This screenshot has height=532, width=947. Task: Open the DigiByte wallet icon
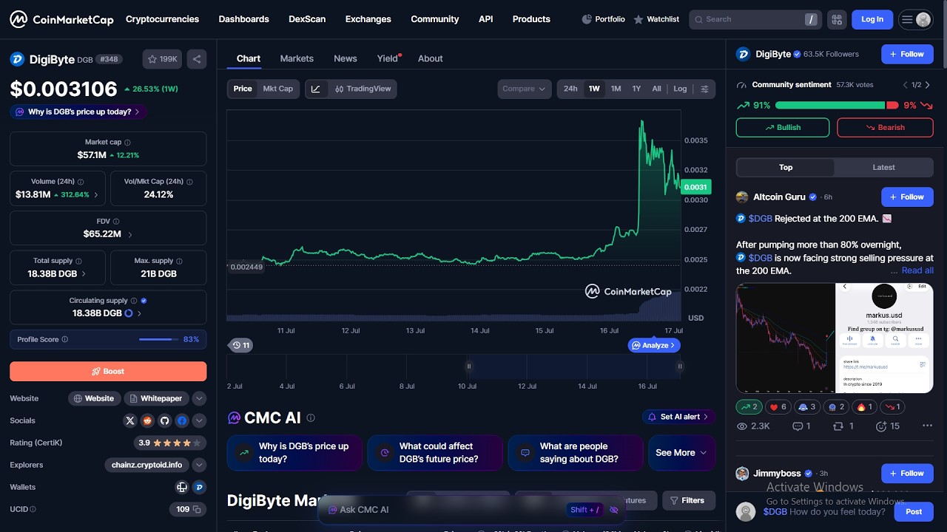(199, 487)
